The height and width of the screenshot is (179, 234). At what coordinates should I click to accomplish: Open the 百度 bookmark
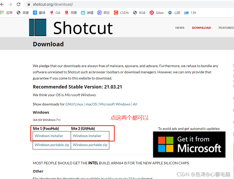pos(23,13)
